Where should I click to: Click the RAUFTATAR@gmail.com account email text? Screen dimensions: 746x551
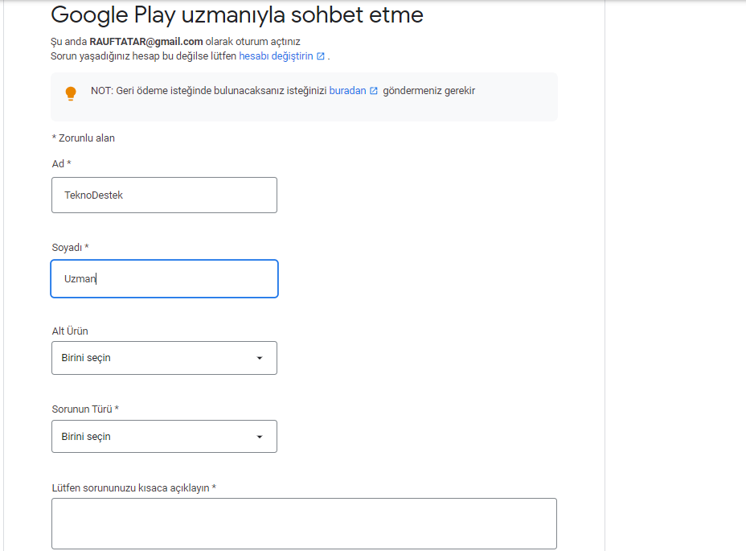146,41
